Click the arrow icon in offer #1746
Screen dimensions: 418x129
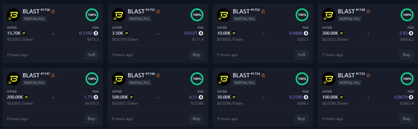point(158,98)
